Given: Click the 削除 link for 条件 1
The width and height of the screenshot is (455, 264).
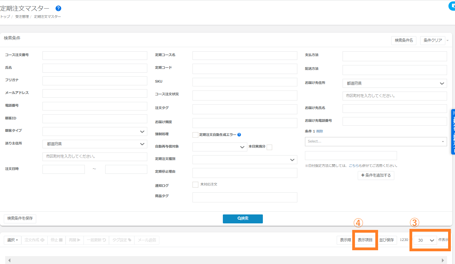Looking at the screenshot, I should 320,131.
